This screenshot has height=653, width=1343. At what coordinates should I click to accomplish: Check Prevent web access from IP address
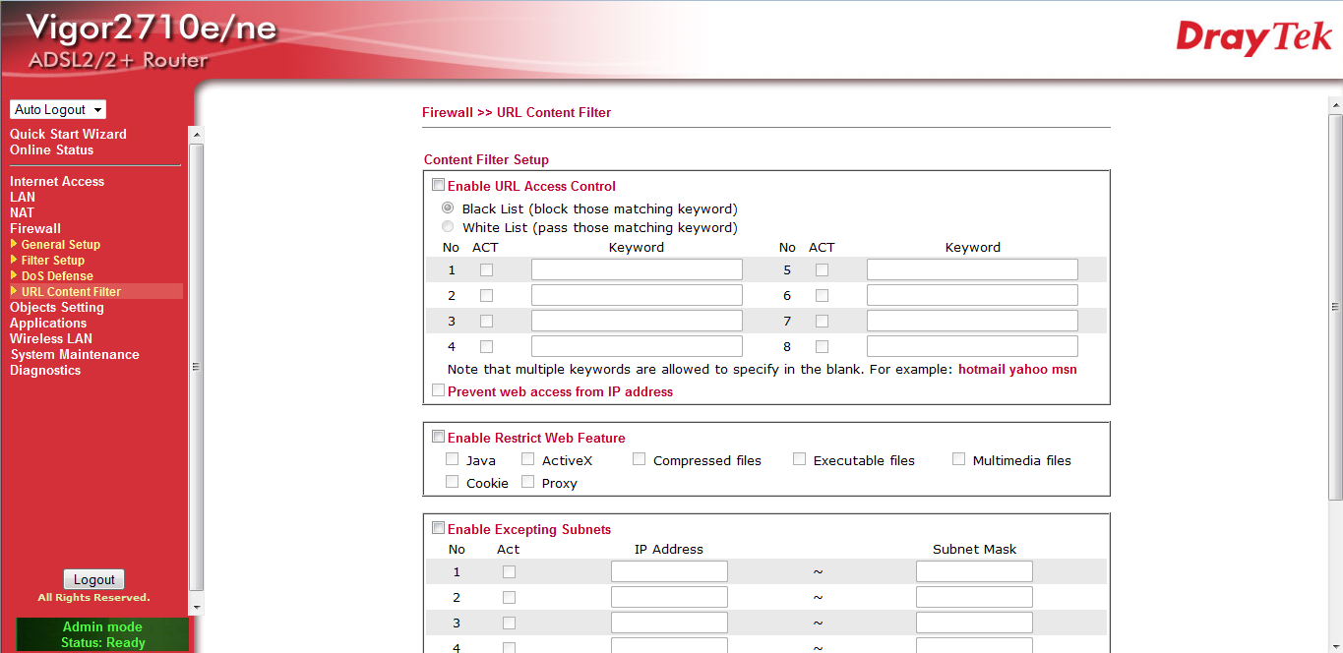439,390
